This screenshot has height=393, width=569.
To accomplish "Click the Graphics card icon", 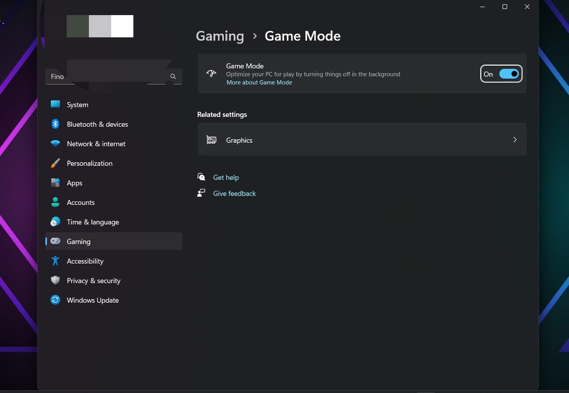I will [x=211, y=140].
